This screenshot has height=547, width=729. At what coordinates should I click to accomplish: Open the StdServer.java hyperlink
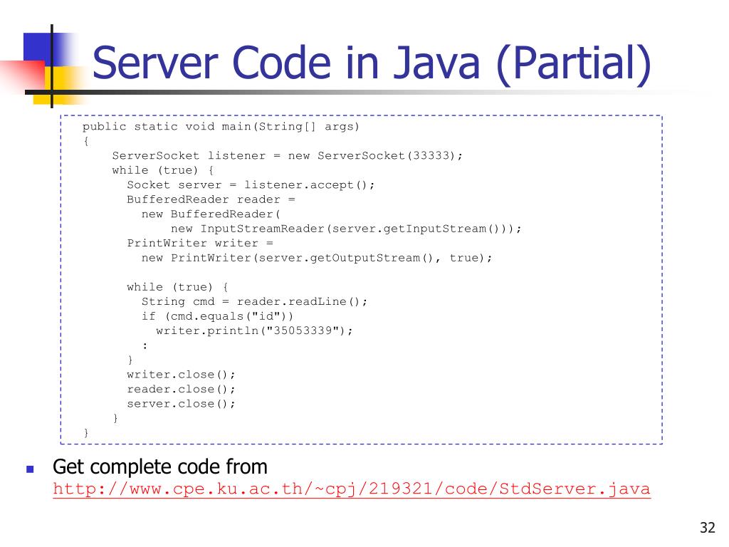coord(352,490)
